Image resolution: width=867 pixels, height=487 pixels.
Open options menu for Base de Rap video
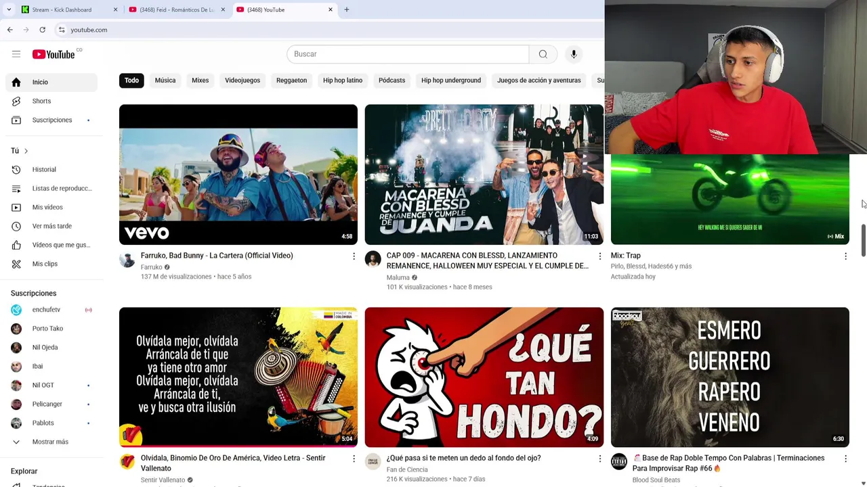(845, 459)
